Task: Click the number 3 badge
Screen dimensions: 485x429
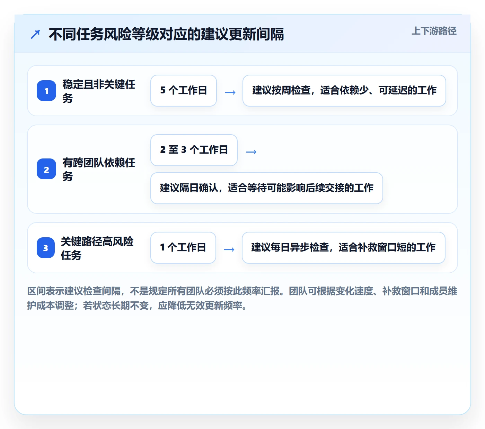Action: coord(46,248)
